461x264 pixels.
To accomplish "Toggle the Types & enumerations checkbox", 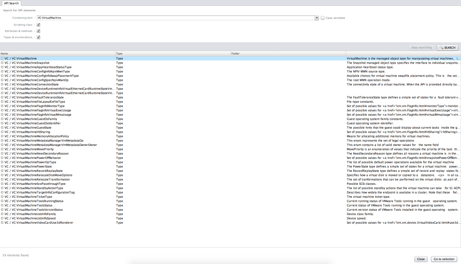I will tap(38, 37).
